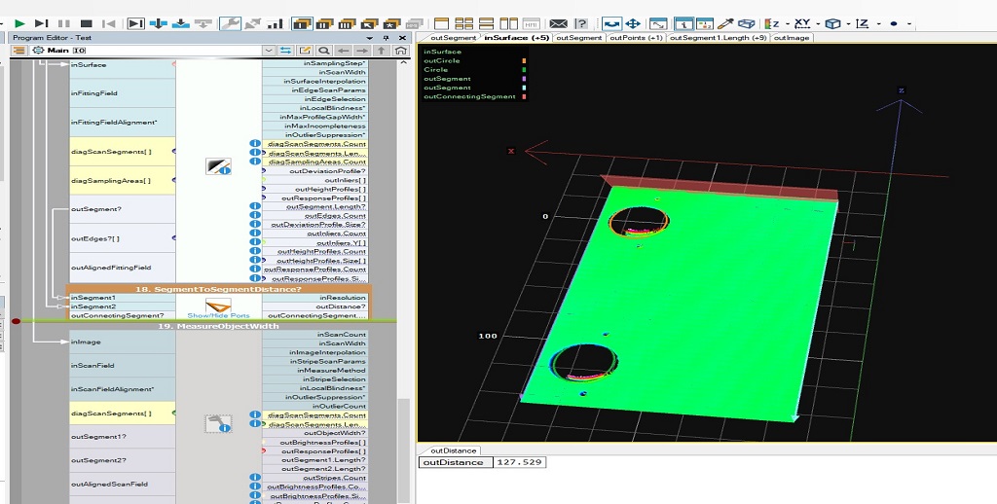Viewport: 997px width, 504px height.
Task: Switch to the outImage preview tab
Action: (791, 38)
